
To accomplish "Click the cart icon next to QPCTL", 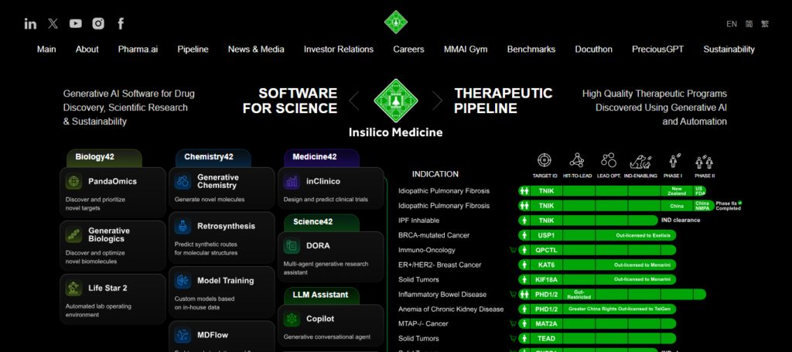I will [514, 249].
